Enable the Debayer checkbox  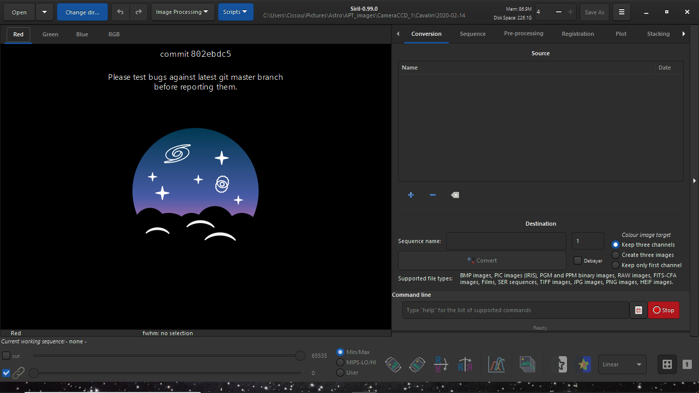click(578, 260)
